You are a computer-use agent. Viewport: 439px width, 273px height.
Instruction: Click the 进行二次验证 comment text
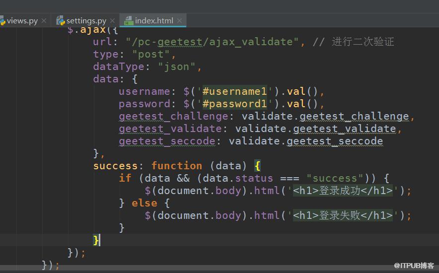(x=363, y=42)
